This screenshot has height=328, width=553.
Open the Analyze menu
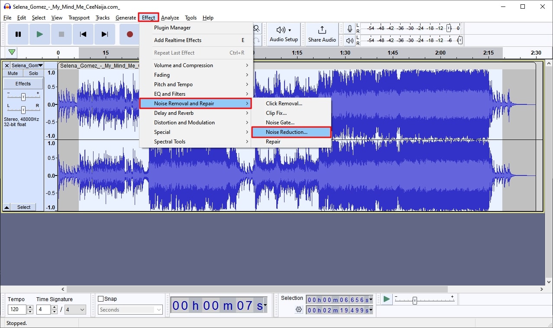click(170, 18)
